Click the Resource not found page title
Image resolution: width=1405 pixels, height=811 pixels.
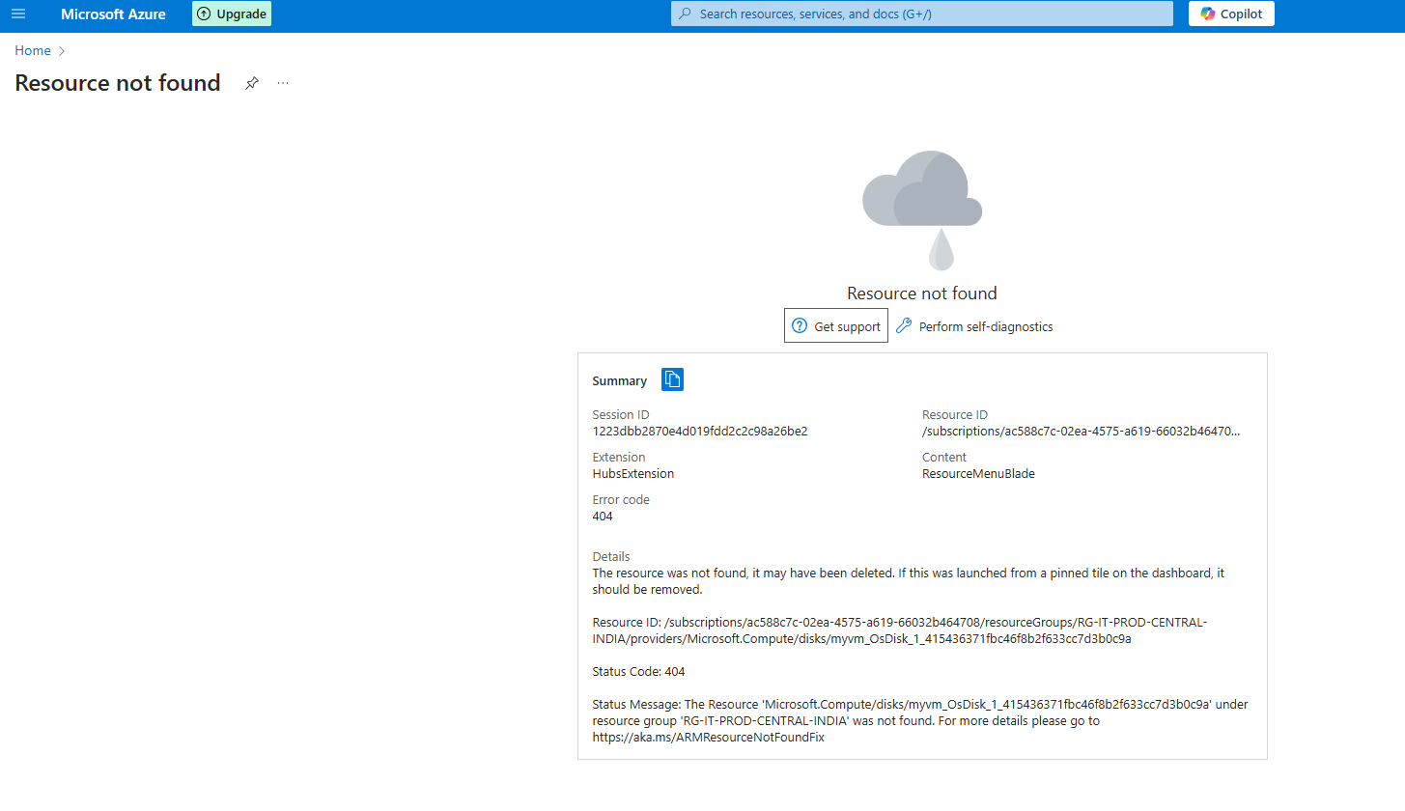coord(118,83)
